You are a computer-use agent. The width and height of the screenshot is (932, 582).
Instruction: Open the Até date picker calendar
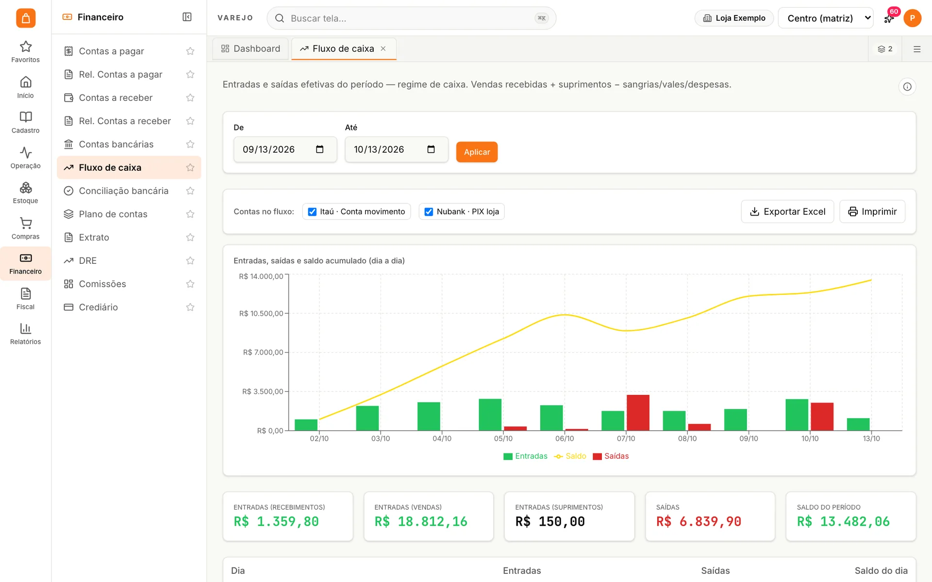[431, 149]
